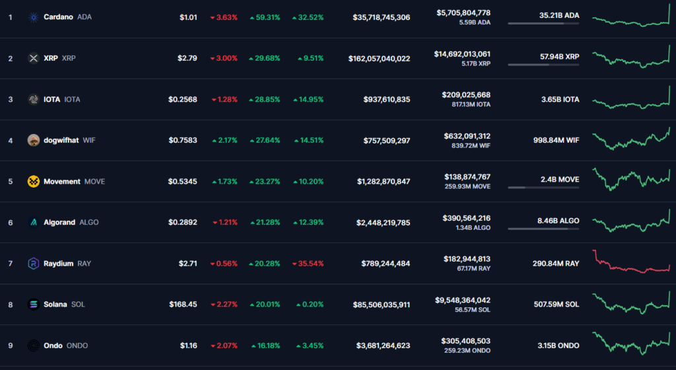Click the Raydium coin logo
The width and height of the screenshot is (676, 370).
[33, 263]
